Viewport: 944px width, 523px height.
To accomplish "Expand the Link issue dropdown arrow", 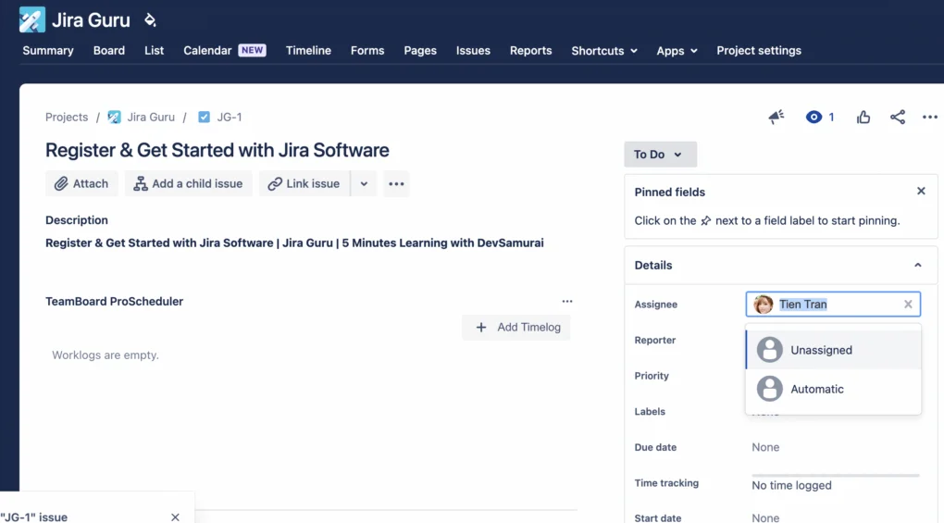I will click(x=364, y=183).
